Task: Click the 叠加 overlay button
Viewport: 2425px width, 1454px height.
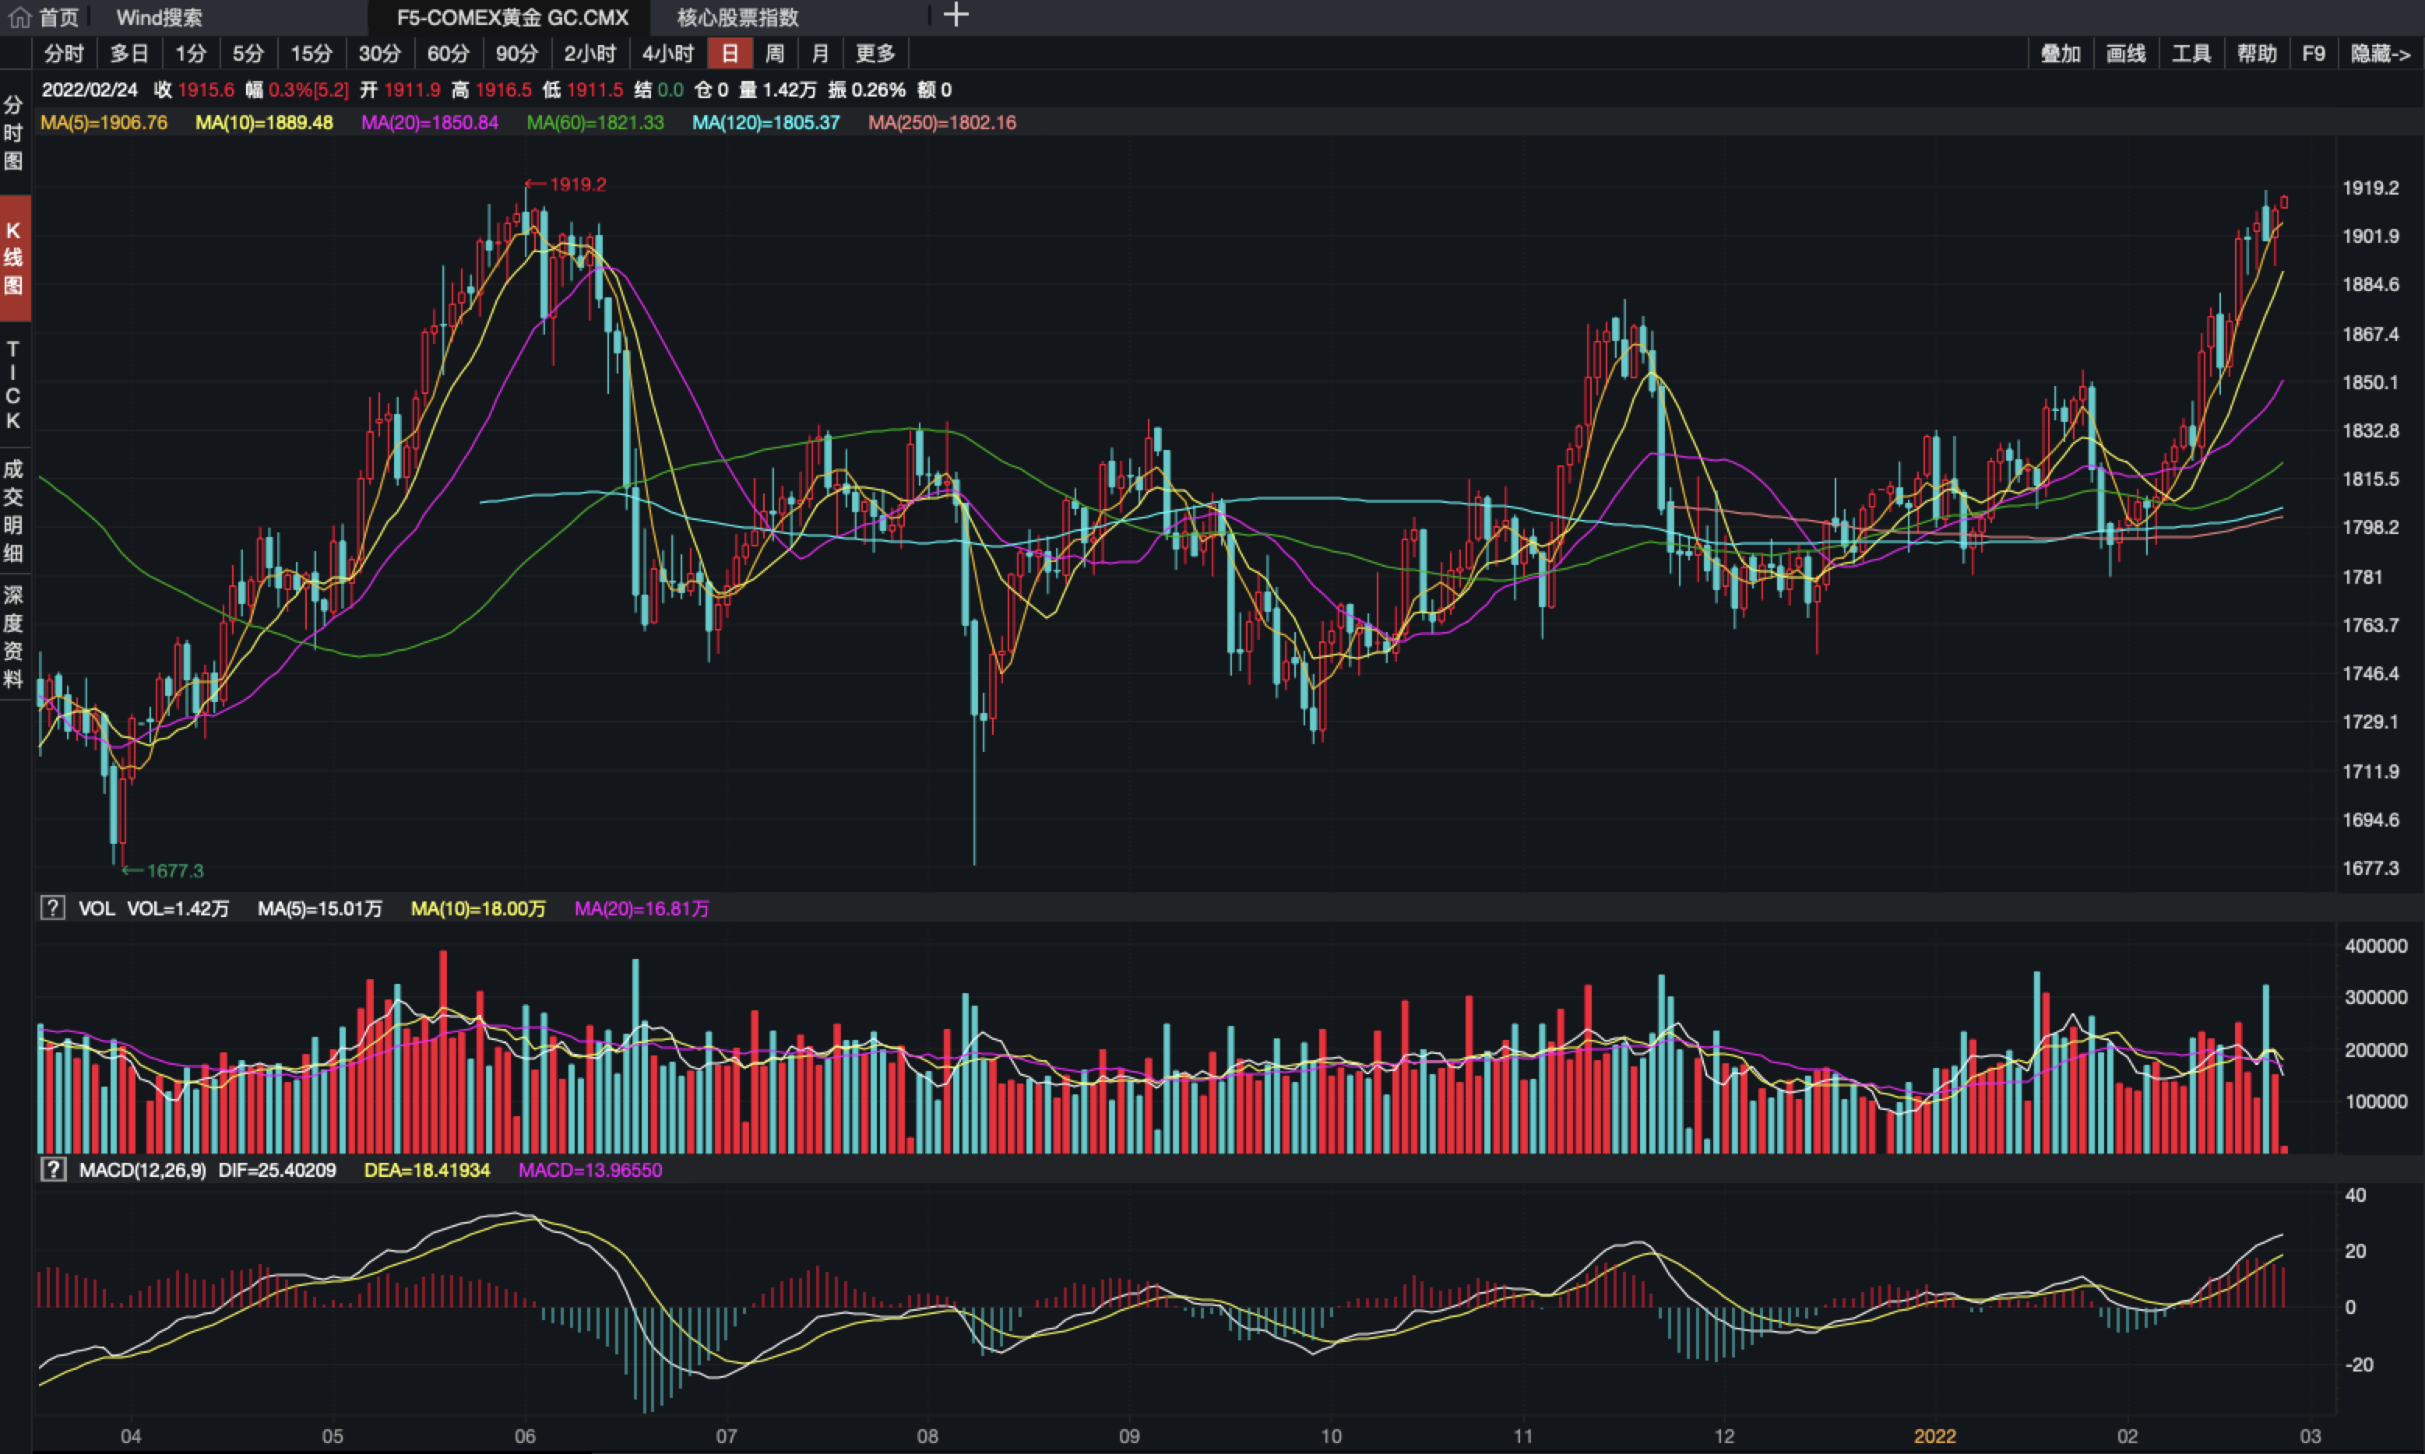Action: click(x=2061, y=54)
